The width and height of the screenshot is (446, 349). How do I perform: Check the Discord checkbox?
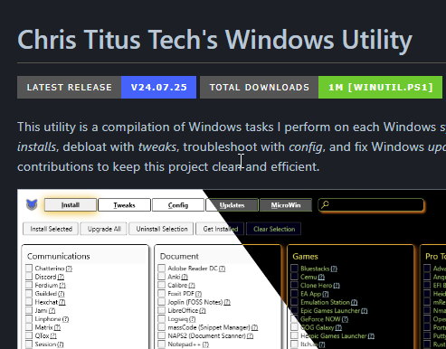(x=29, y=277)
